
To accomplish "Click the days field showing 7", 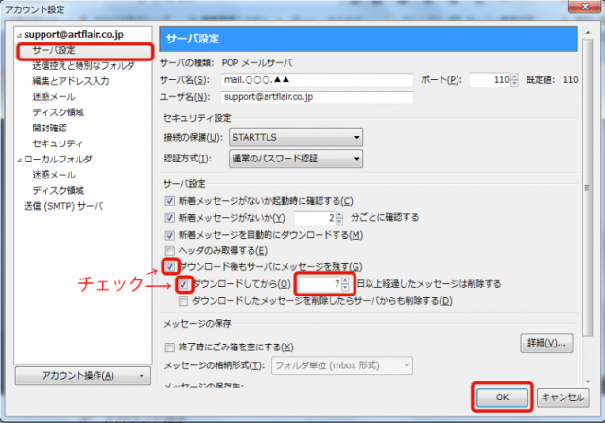I will coord(320,284).
